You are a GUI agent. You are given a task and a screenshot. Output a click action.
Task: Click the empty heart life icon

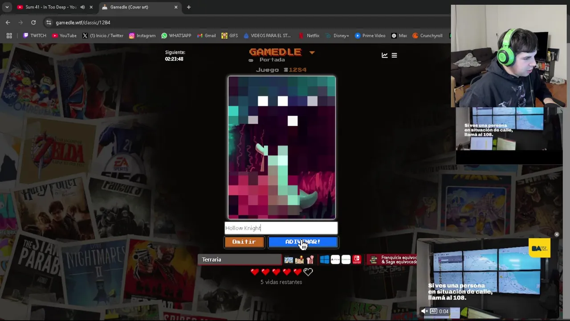coord(308,272)
